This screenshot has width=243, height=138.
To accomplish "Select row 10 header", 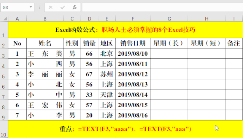I will click(4, 129).
